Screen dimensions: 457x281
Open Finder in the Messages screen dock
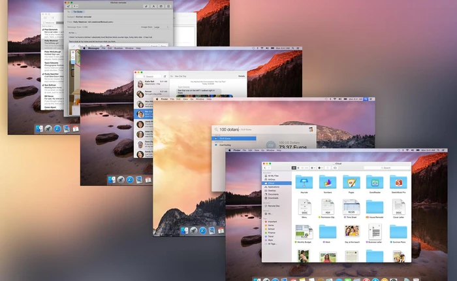pos(112,180)
